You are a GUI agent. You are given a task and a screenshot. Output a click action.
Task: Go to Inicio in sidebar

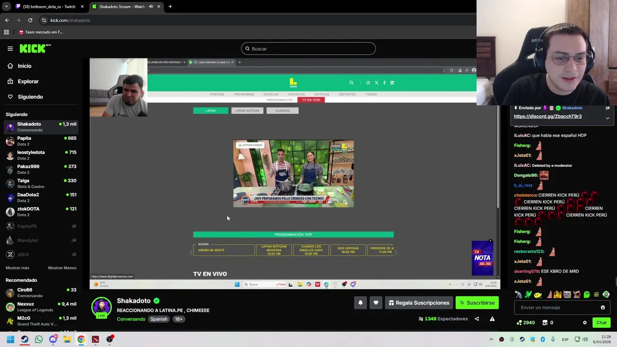24,66
